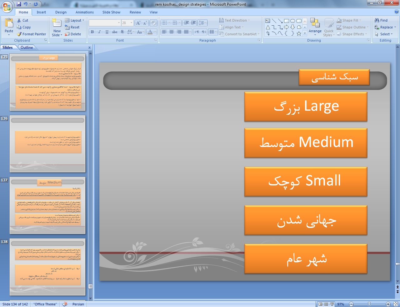Screen dimensions: 400x307
Task: Click the Find binoculars icon
Action: [x=377, y=20]
